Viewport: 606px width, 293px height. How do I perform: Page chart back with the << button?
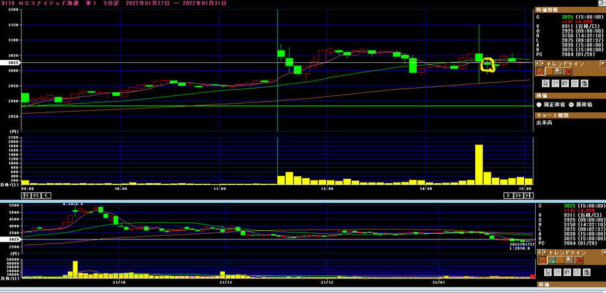pyautogui.click(x=36, y=195)
